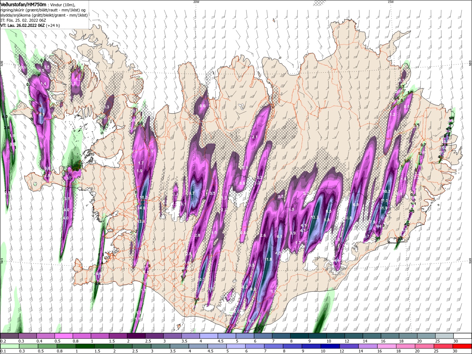
Task: Click the violet 12 rain legend swatch
Action: pos(349,346)
